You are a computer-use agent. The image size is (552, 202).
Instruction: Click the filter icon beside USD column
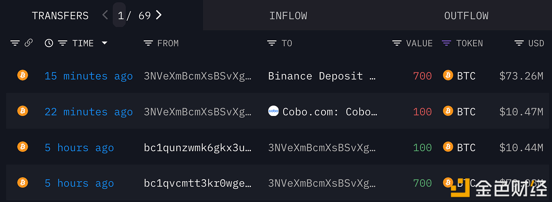518,43
